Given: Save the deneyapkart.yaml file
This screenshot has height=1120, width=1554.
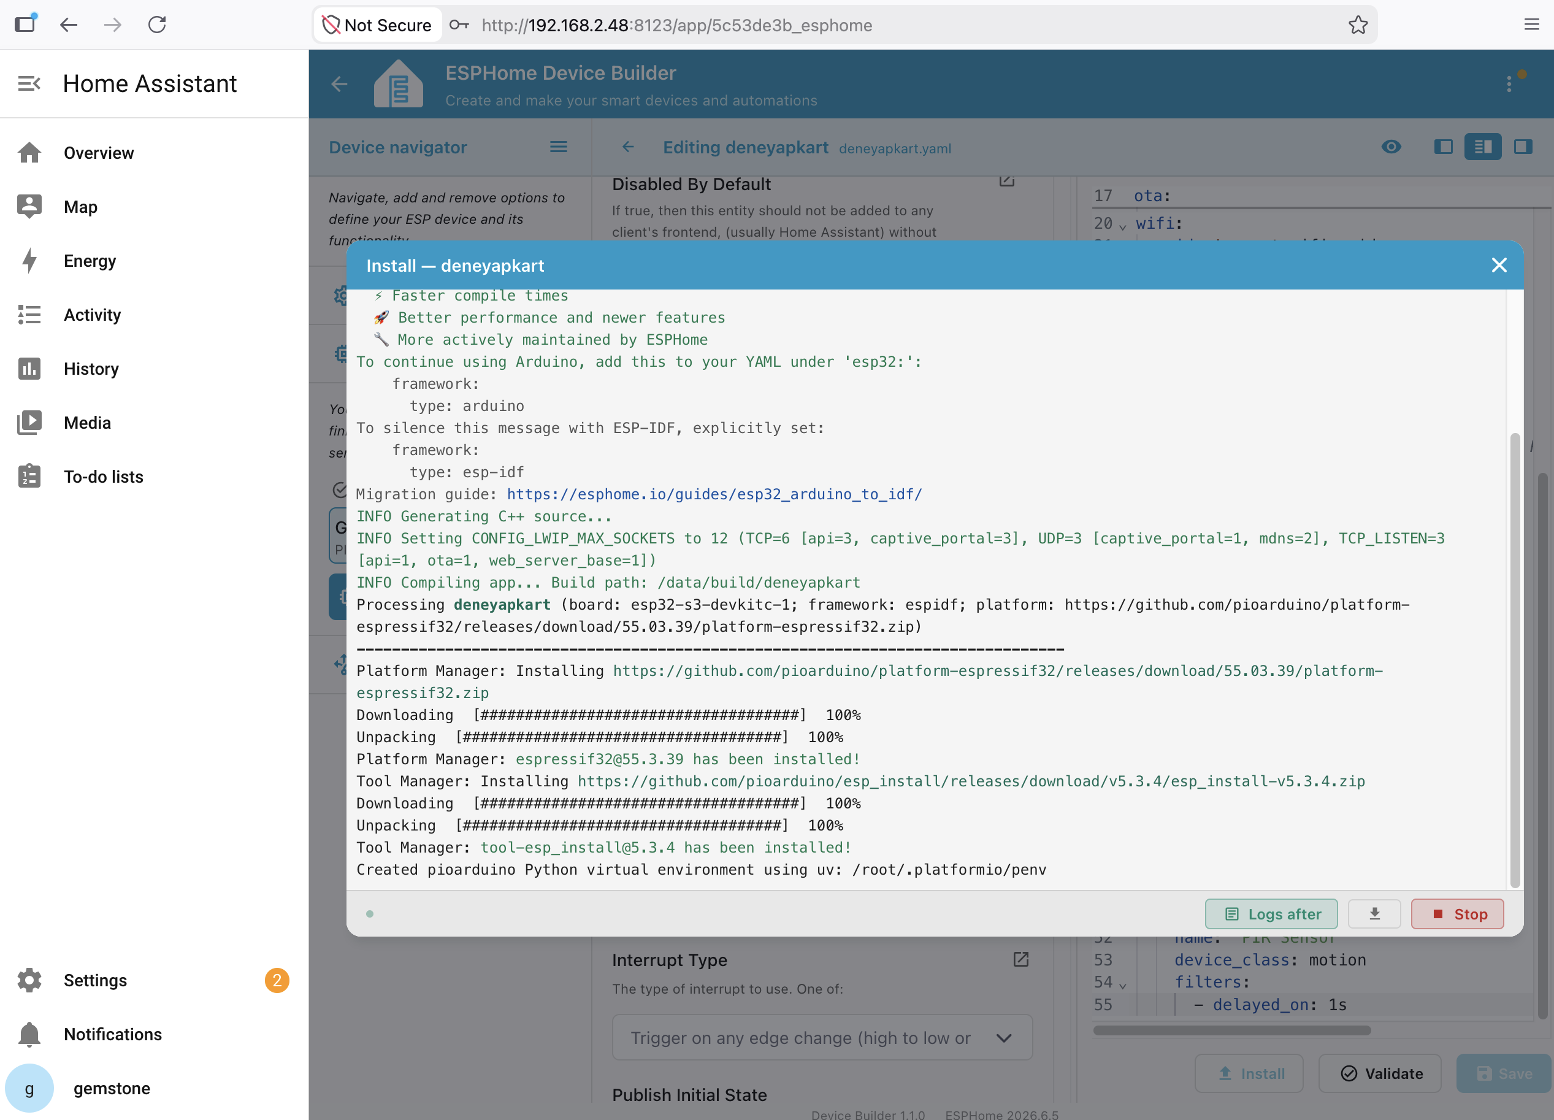Looking at the screenshot, I should click(x=1504, y=1073).
